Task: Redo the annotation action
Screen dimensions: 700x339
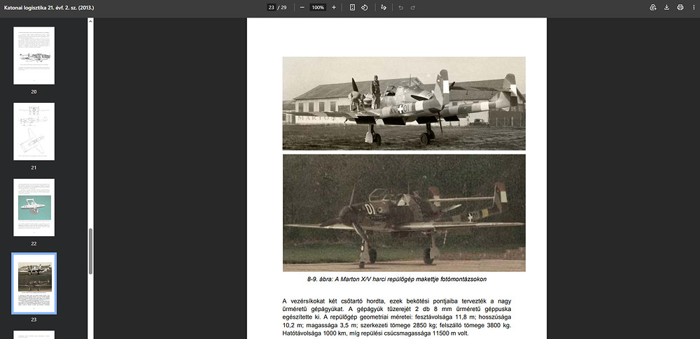Action: coord(413,7)
